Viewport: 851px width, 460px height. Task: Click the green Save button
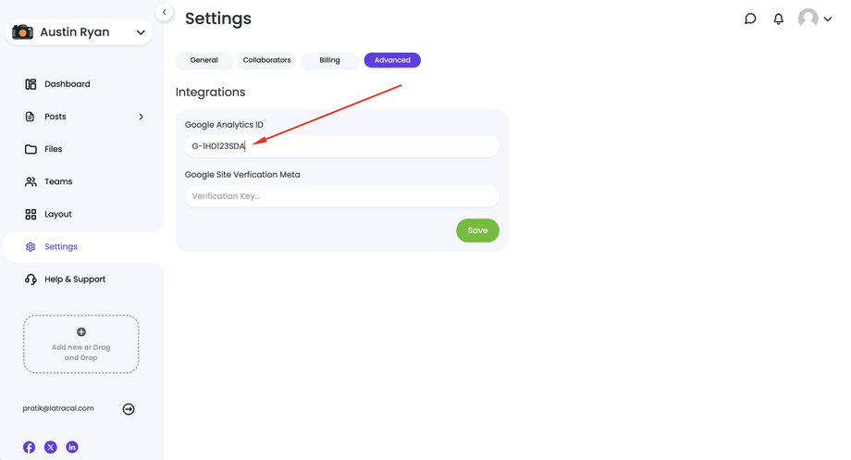coord(477,230)
